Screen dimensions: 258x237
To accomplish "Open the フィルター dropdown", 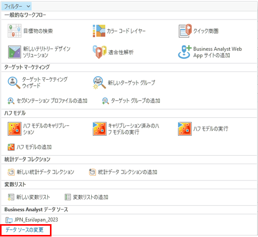I will point(16,7).
